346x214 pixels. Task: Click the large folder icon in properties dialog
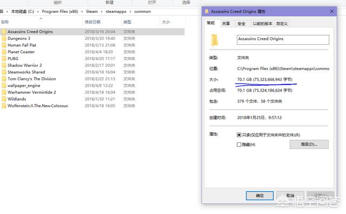(x=215, y=40)
